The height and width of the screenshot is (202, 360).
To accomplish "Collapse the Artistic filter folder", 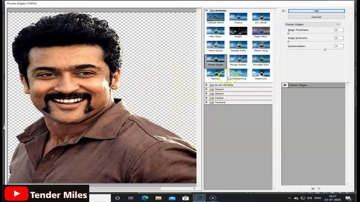I will pyautogui.click(x=206, y=11).
